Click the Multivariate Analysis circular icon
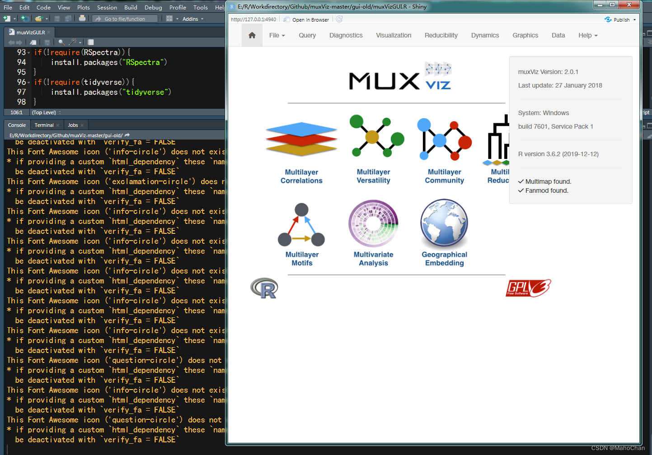652x455 pixels. 373,223
